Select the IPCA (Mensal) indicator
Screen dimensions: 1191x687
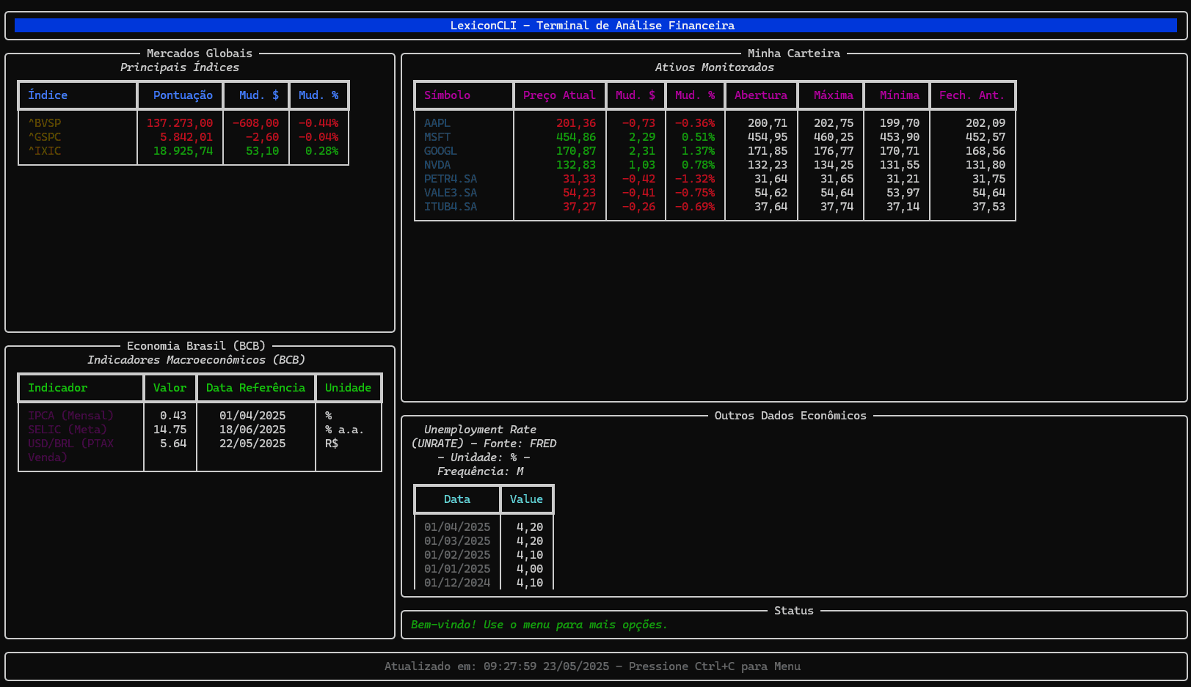[x=70, y=416]
